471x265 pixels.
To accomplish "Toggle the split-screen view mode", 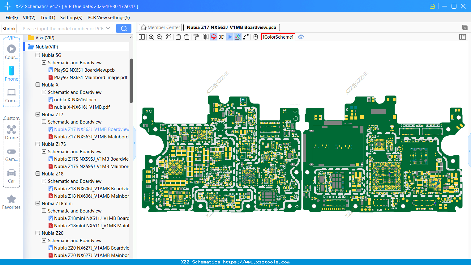I will (x=141, y=37).
